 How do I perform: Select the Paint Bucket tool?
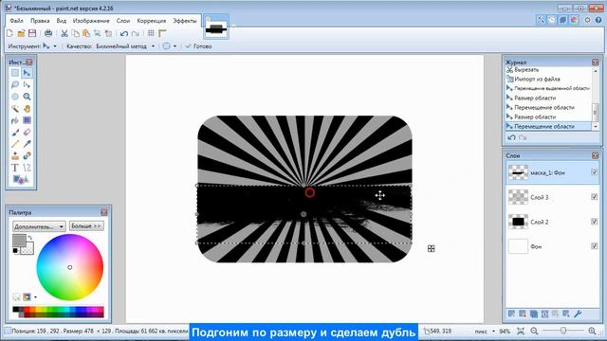pos(15,120)
